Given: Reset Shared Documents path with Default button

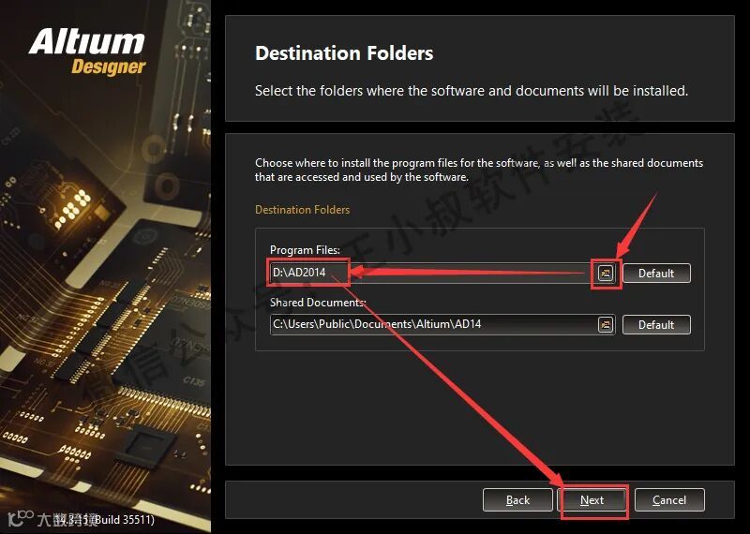Looking at the screenshot, I should [656, 324].
